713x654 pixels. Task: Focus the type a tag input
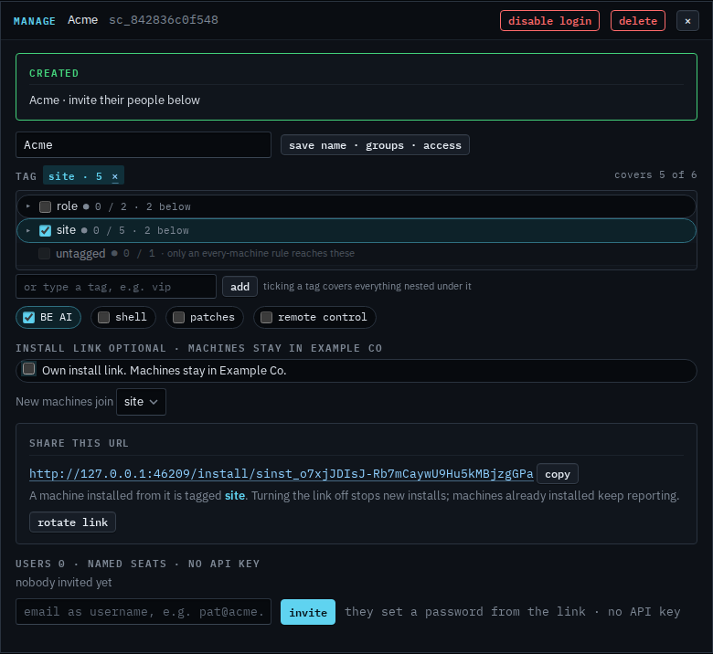tap(116, 287)
